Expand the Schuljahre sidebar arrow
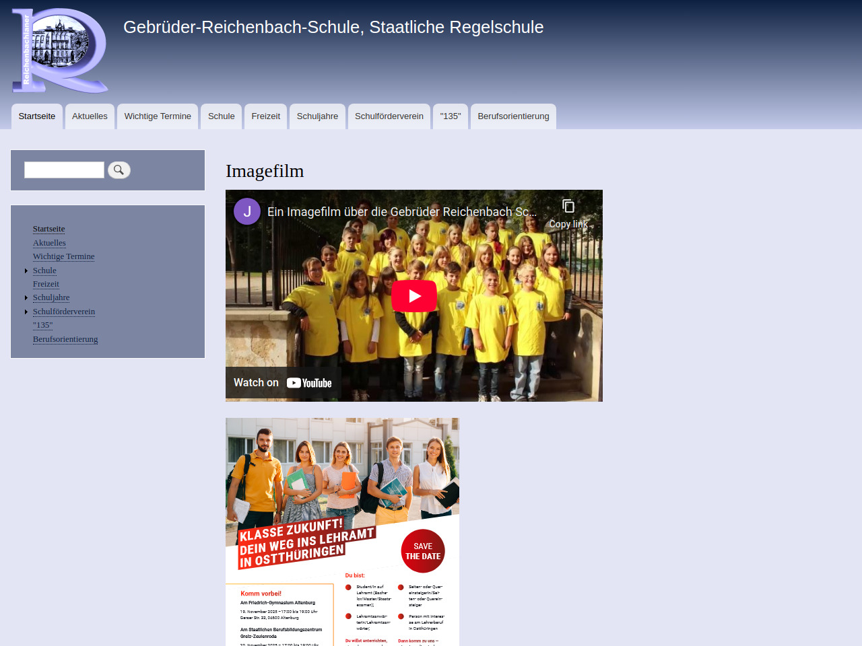This screenshot has width=862, height=646. (26, 297)
